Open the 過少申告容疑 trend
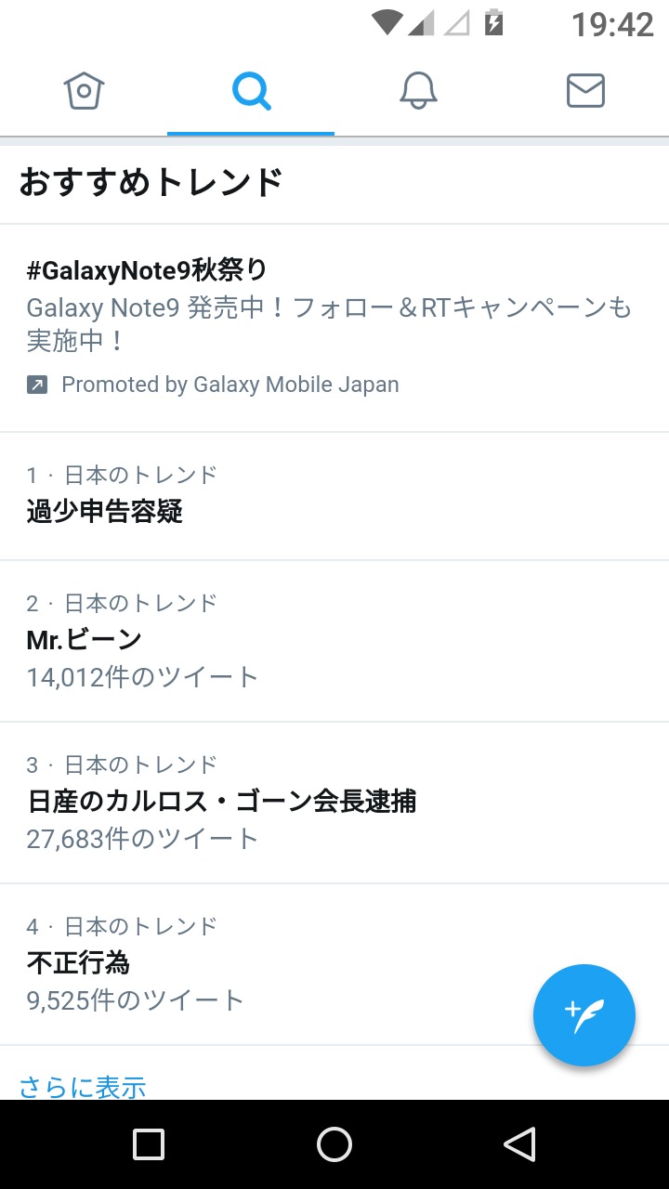The height and width of the screenshot is (1189, 669). pos(105,511)
